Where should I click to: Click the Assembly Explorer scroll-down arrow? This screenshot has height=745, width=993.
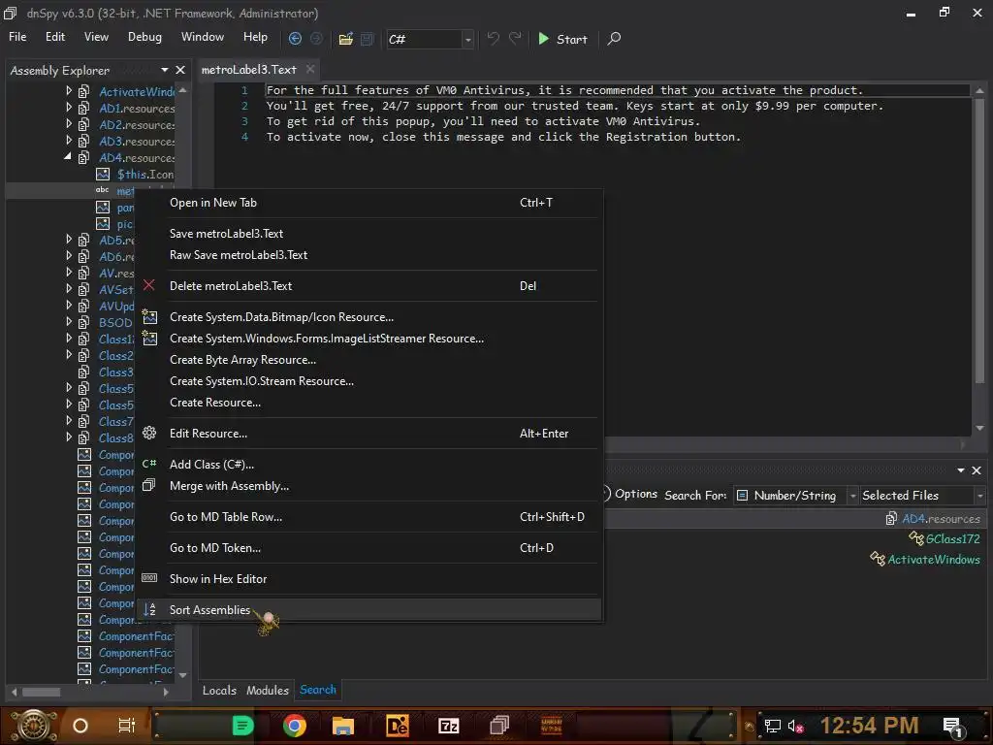pyautogui.click(x=182, y=675)
